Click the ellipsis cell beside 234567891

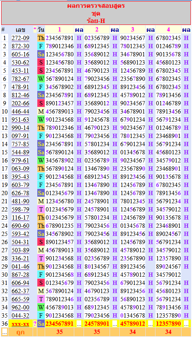point(79,324)
